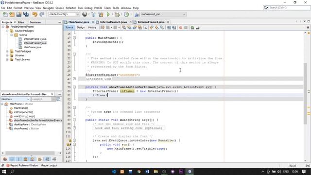Open Visual Studio Code from the taskbar
The image size is (311, 175).
114,172
